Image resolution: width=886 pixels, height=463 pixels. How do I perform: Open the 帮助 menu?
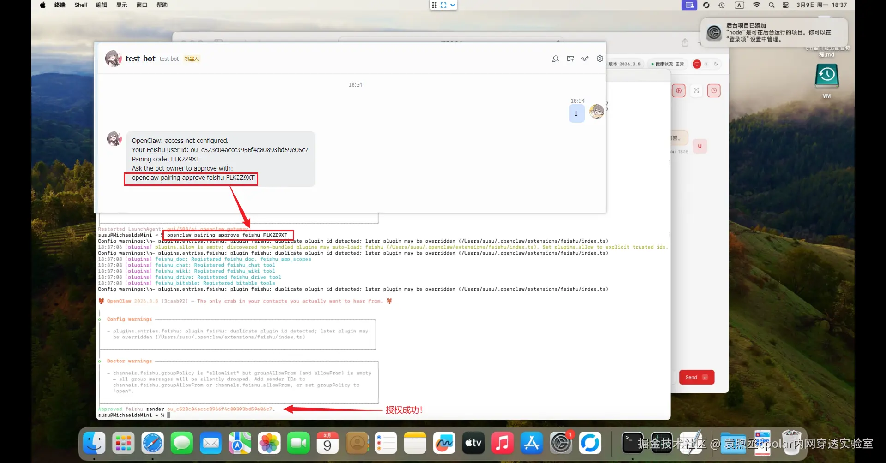(162, 5)
